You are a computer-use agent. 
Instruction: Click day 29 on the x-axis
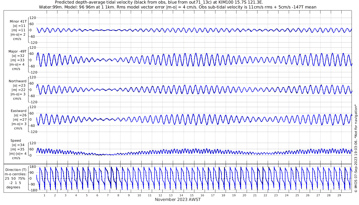point(339,195)
